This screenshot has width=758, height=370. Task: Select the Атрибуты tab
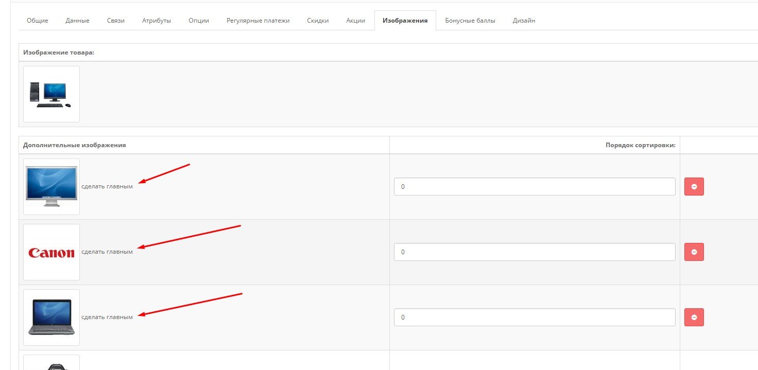click(x=157, y=21)
